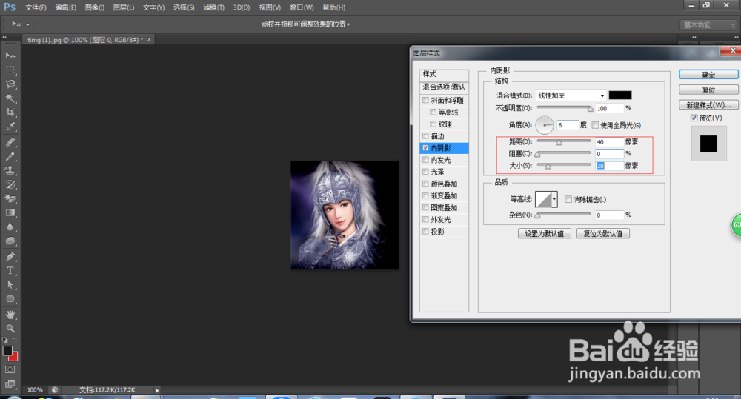
Task: Open the 编辑 menu
Action: tap(66, 7)
